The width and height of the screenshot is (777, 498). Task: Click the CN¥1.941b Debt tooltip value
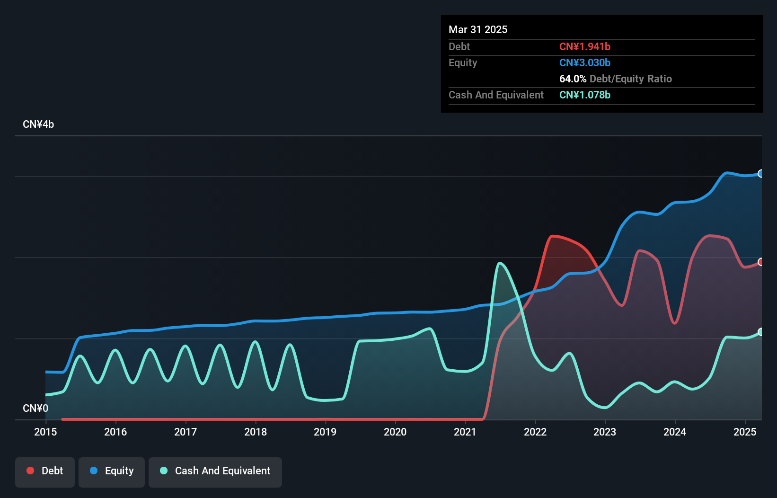tap(585, 46)
